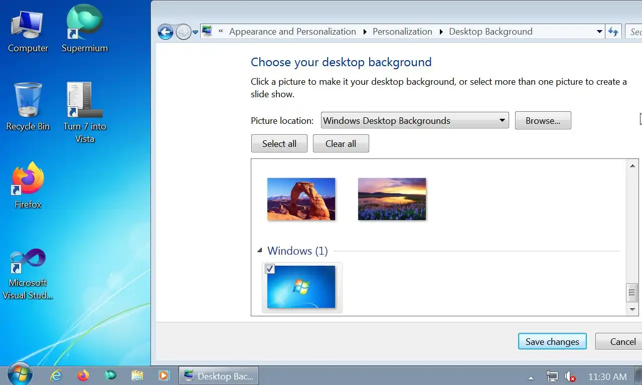Select the Recycle Bin desktop icon
Viewport: 642px width, 385px height.
tap(28, 107)
